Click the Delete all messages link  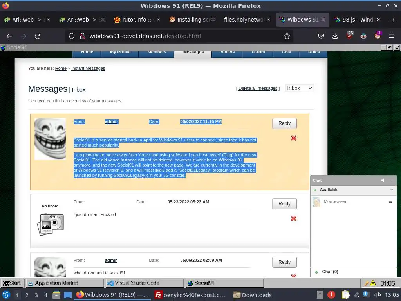click(258, 88)
